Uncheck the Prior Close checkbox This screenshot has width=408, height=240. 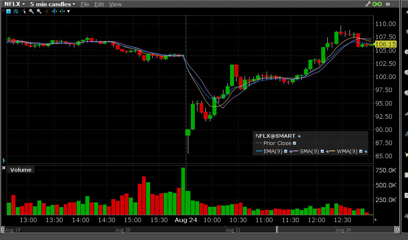(x=294, y=144)
